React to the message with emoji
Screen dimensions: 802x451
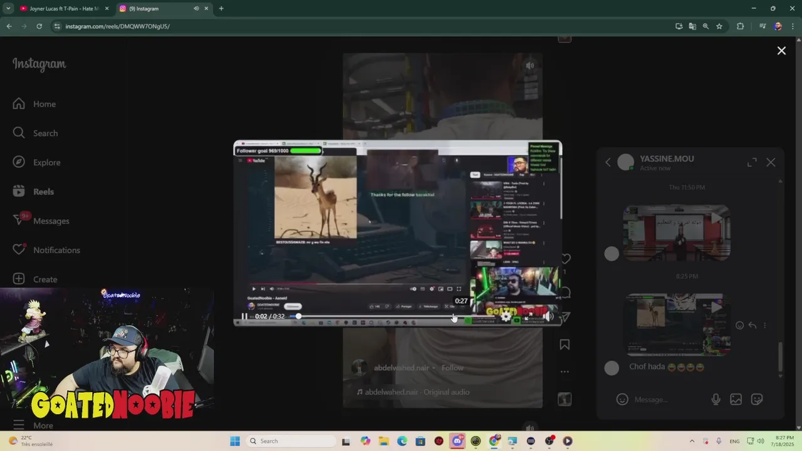(740, 325)
